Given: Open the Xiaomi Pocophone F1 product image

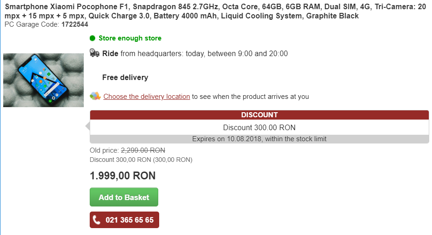Looking at the screenshot, I should point(43,80).
